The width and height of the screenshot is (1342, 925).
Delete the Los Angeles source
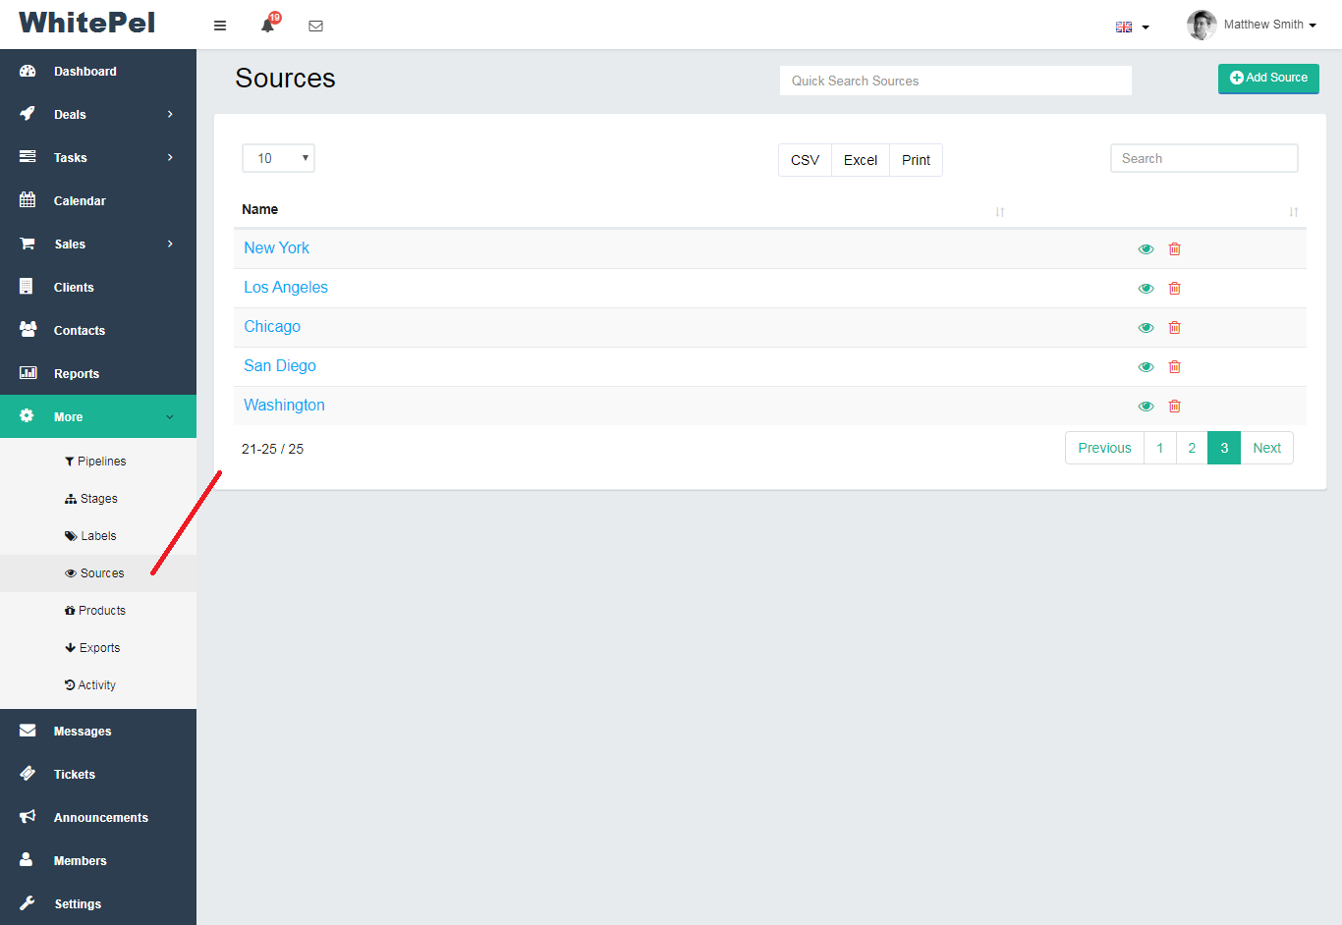click(x=1174, y=288)
